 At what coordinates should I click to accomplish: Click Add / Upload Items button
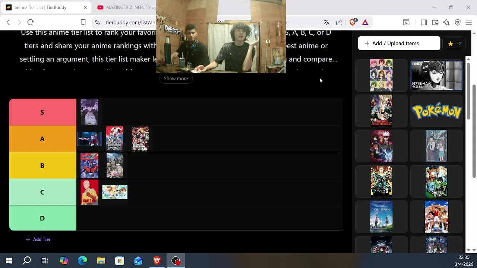pyautogui.click(x=399, y=43)
